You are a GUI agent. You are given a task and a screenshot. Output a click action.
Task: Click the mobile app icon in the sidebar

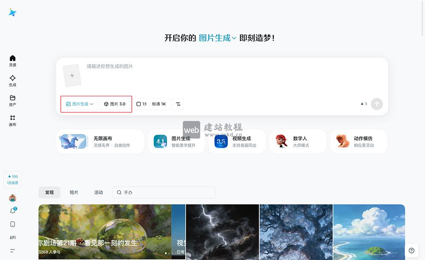(12, 224)
